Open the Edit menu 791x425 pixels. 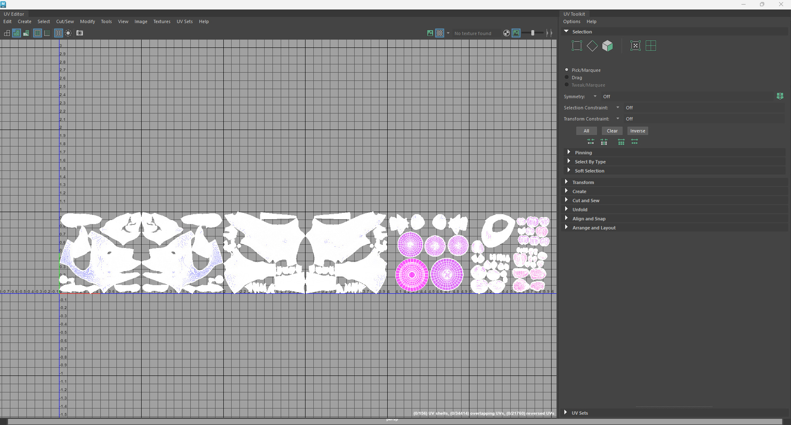tap(7, 21)
